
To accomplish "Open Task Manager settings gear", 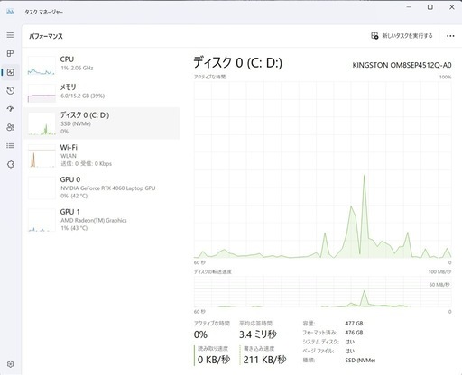I will [x=11, y=364].
